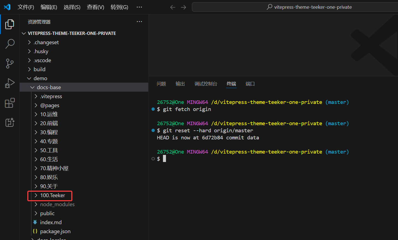Open the Explorer panel more actions ellipsis

(139, 22)
